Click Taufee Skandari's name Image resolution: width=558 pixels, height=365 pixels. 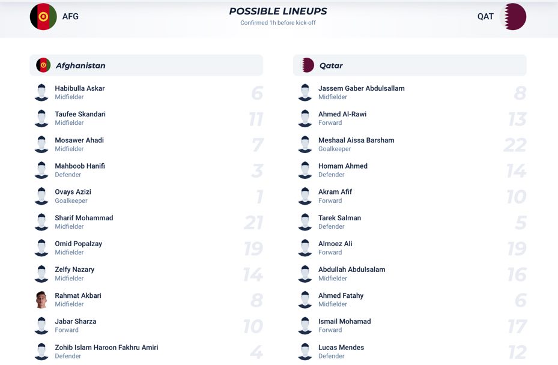pyautogui.click(x=80, y=114)
